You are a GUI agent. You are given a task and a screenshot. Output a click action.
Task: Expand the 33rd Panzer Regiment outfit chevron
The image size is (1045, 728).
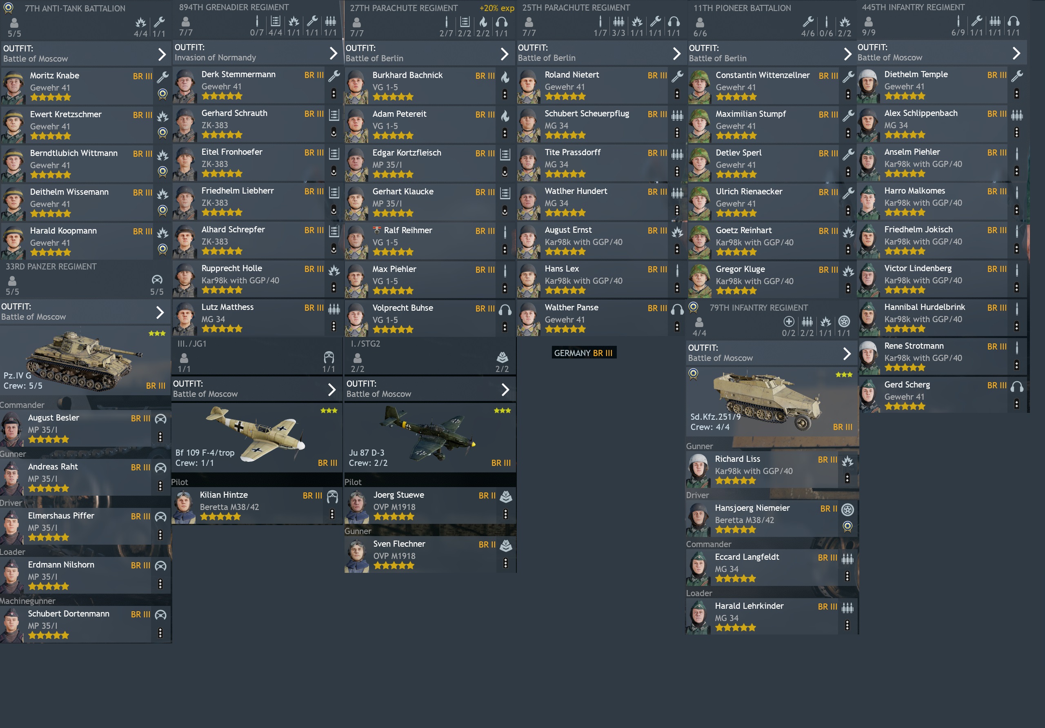click(160, 312)
